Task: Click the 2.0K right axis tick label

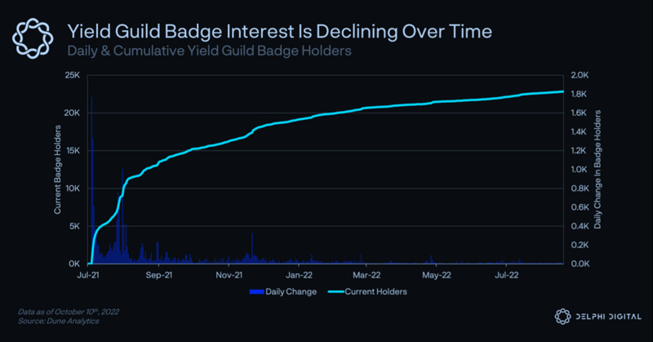Action: coord(579,76)
